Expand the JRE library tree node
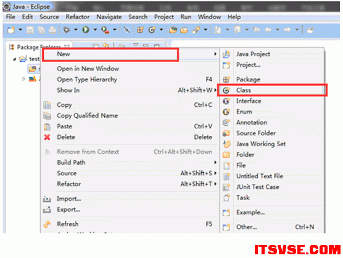The image size is (343, 258). (x=23, y=79)
